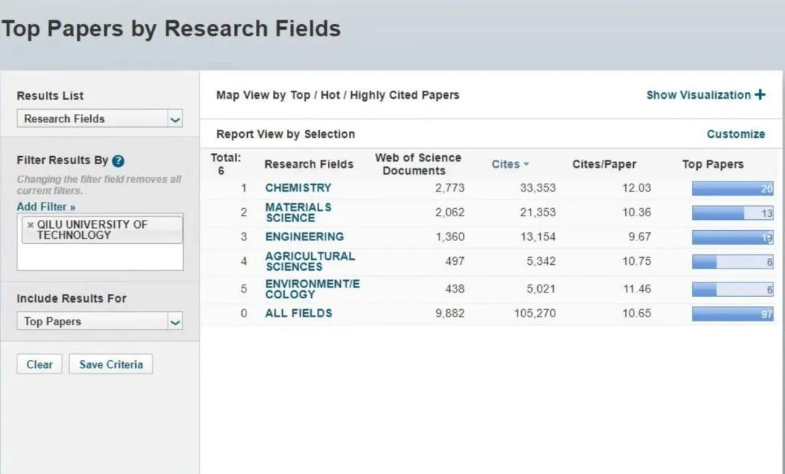Open the Customize report link
The height and width of the screenshot is (474, 785).
tap(736, 134)
